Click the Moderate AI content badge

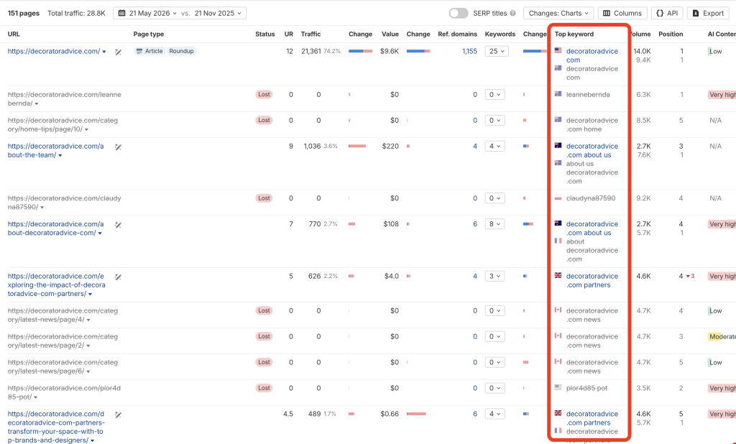(x=722, y=336)
